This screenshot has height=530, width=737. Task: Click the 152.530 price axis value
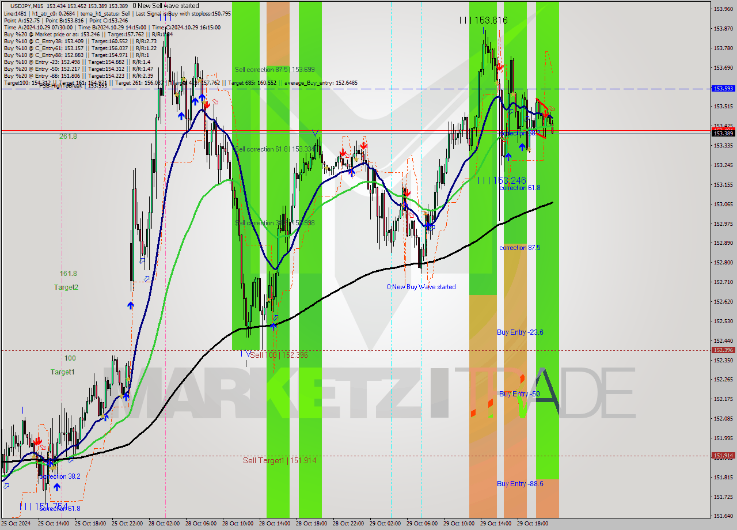[723, 321]
